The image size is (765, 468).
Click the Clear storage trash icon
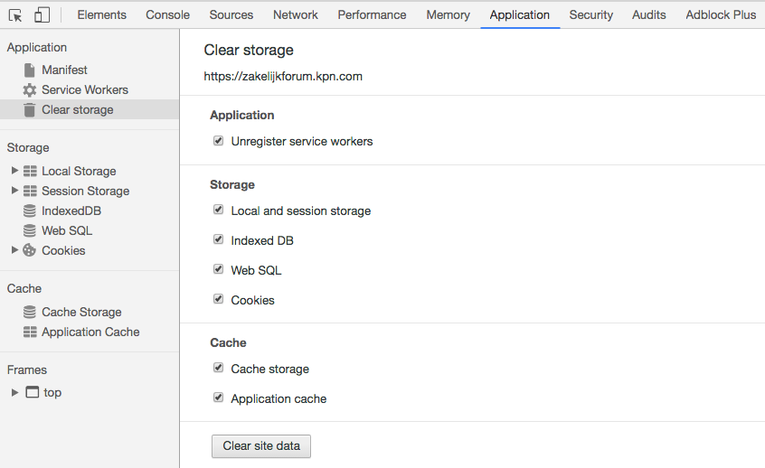[30, 110]
